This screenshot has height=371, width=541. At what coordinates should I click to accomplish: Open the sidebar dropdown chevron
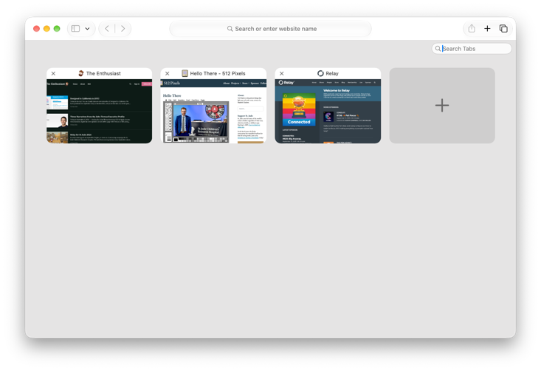87,29
